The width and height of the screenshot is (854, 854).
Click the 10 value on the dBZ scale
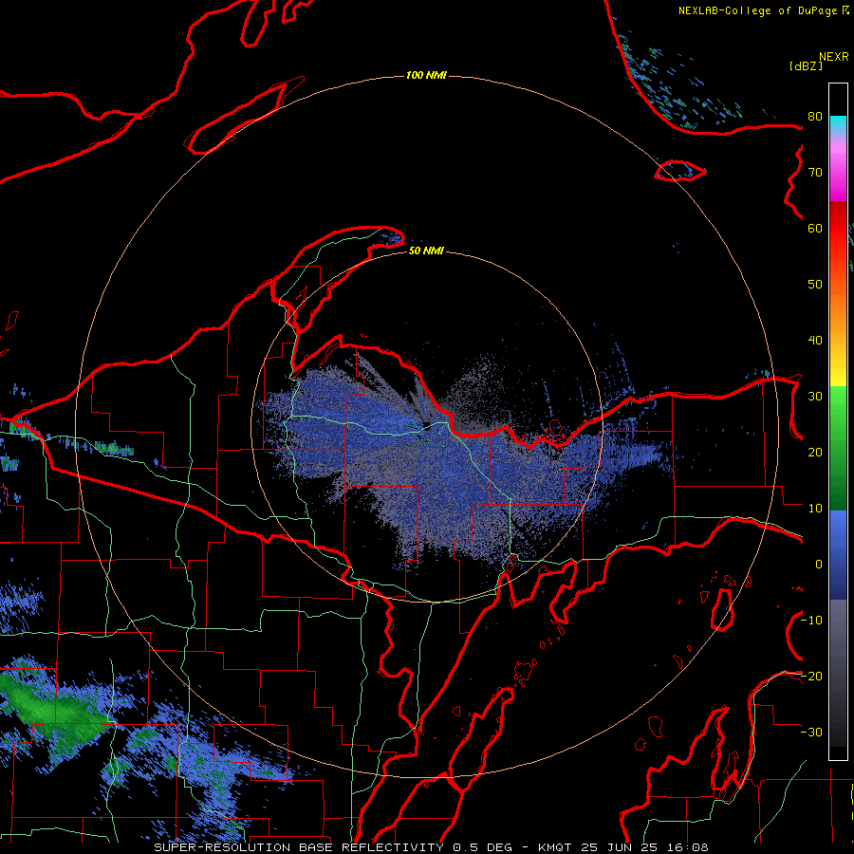(x=815, y=509)
